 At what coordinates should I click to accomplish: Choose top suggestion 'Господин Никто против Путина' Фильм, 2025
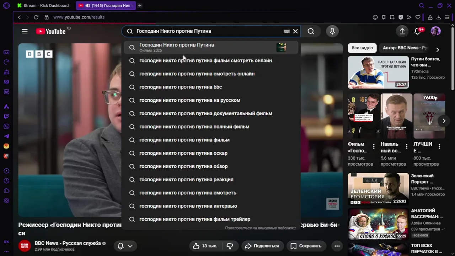coord(211,47)
